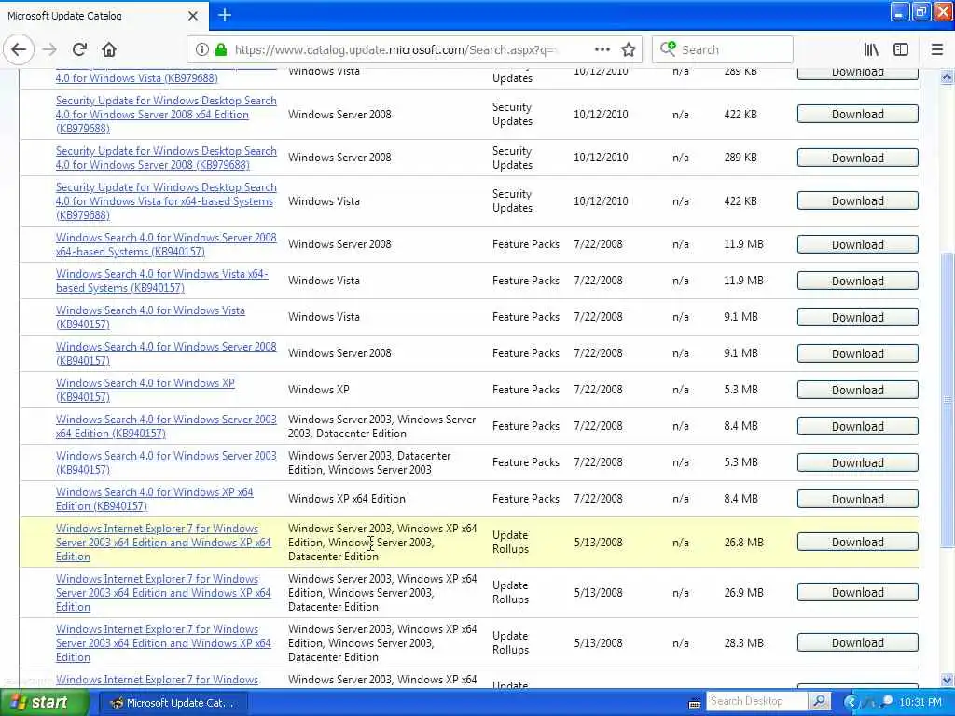The height and width of the screenshot is (716, 955).
Task: Click the 'Windows XP x64 Edition' product cell
Action: (x=347, y=499)
